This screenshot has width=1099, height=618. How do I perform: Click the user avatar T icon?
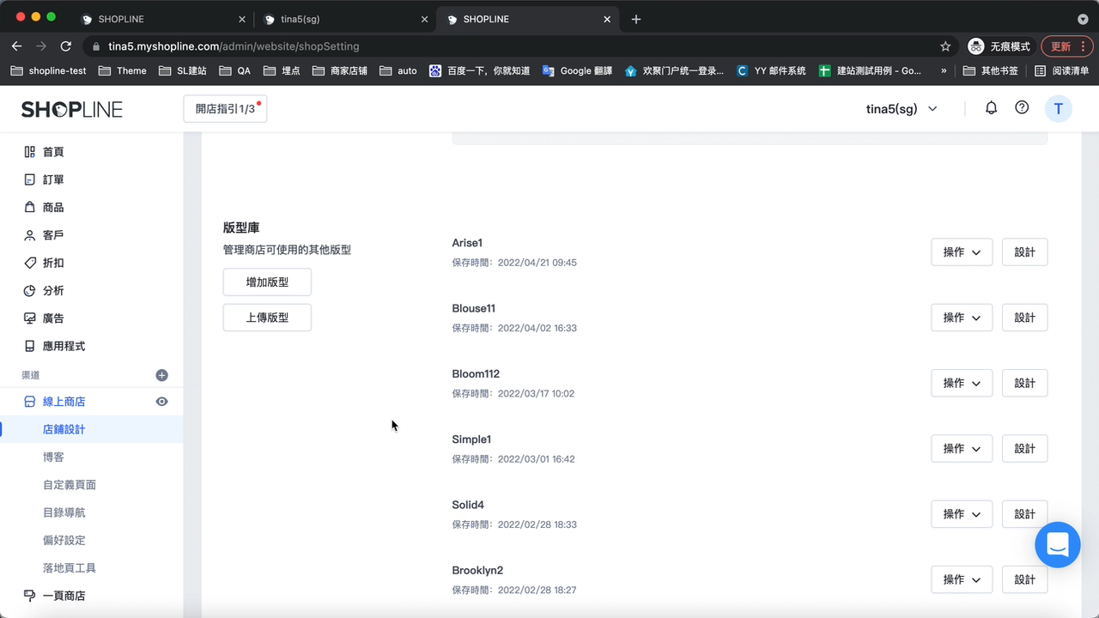pyautogui.click(x=1058, y=109)
